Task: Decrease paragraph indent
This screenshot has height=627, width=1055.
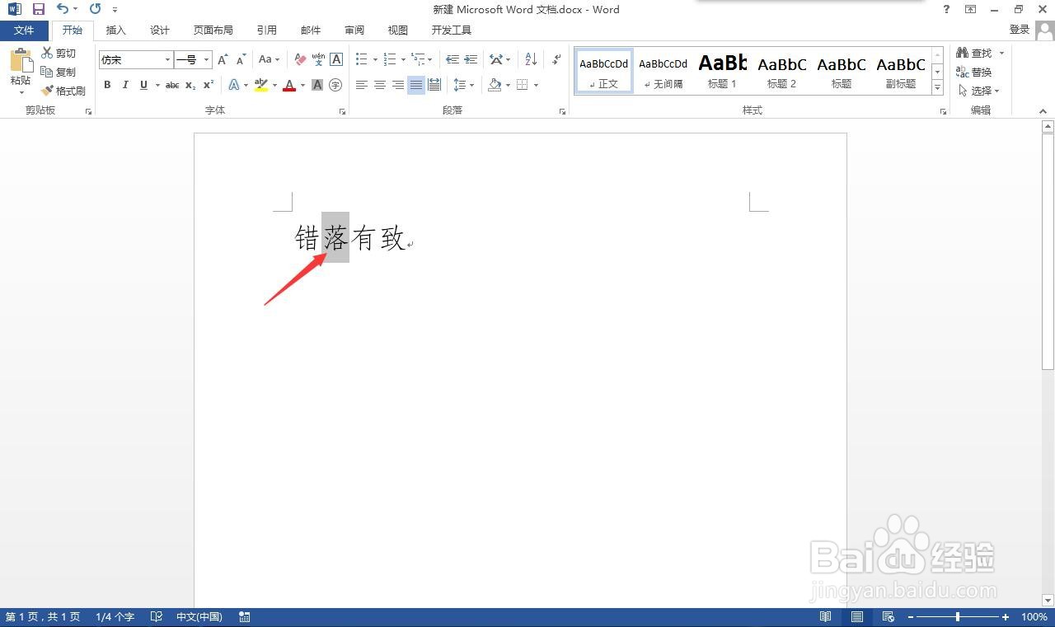Action: [x=452, y=59]
